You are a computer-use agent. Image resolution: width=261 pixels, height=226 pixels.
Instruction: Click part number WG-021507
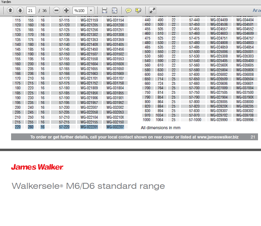click(x=89, y=54)
